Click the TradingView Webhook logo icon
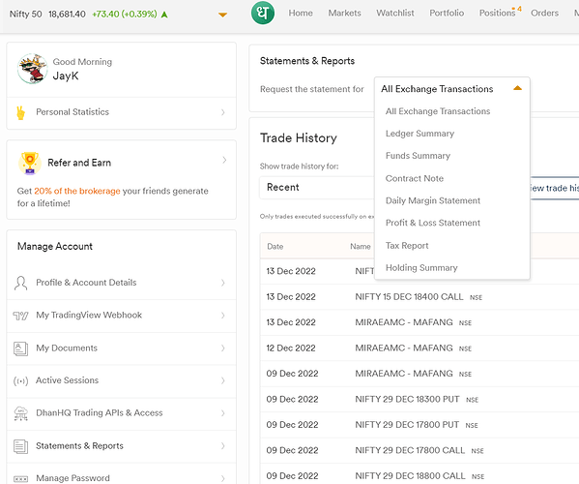The width and height of the screenshot is (579, 484). tap(20, 316)
